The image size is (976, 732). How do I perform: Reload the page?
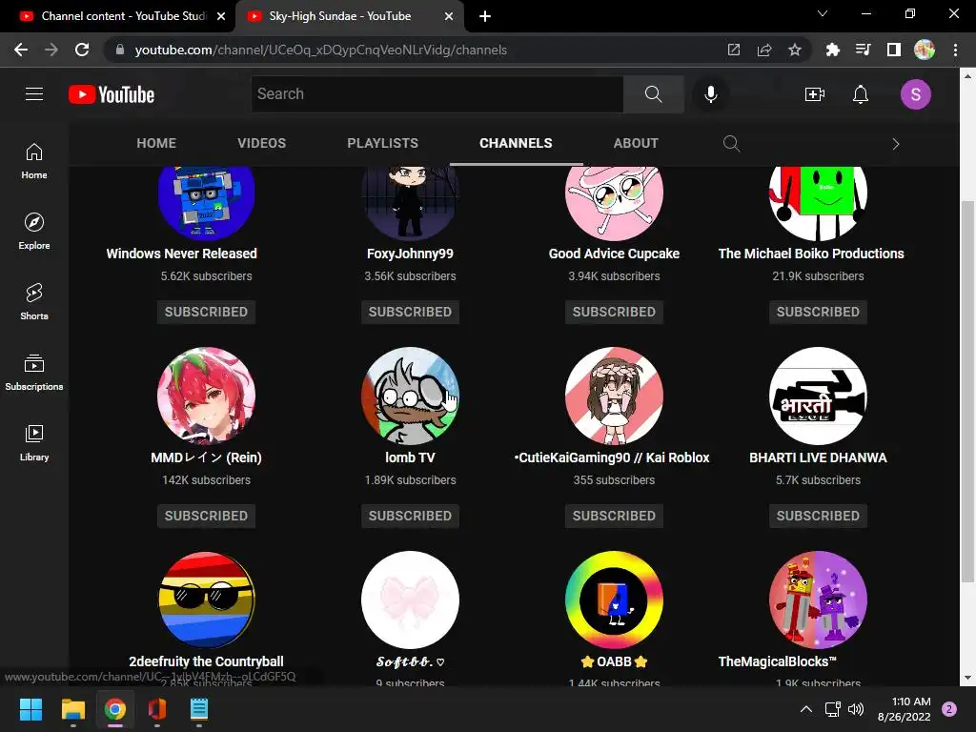[82, 50]
